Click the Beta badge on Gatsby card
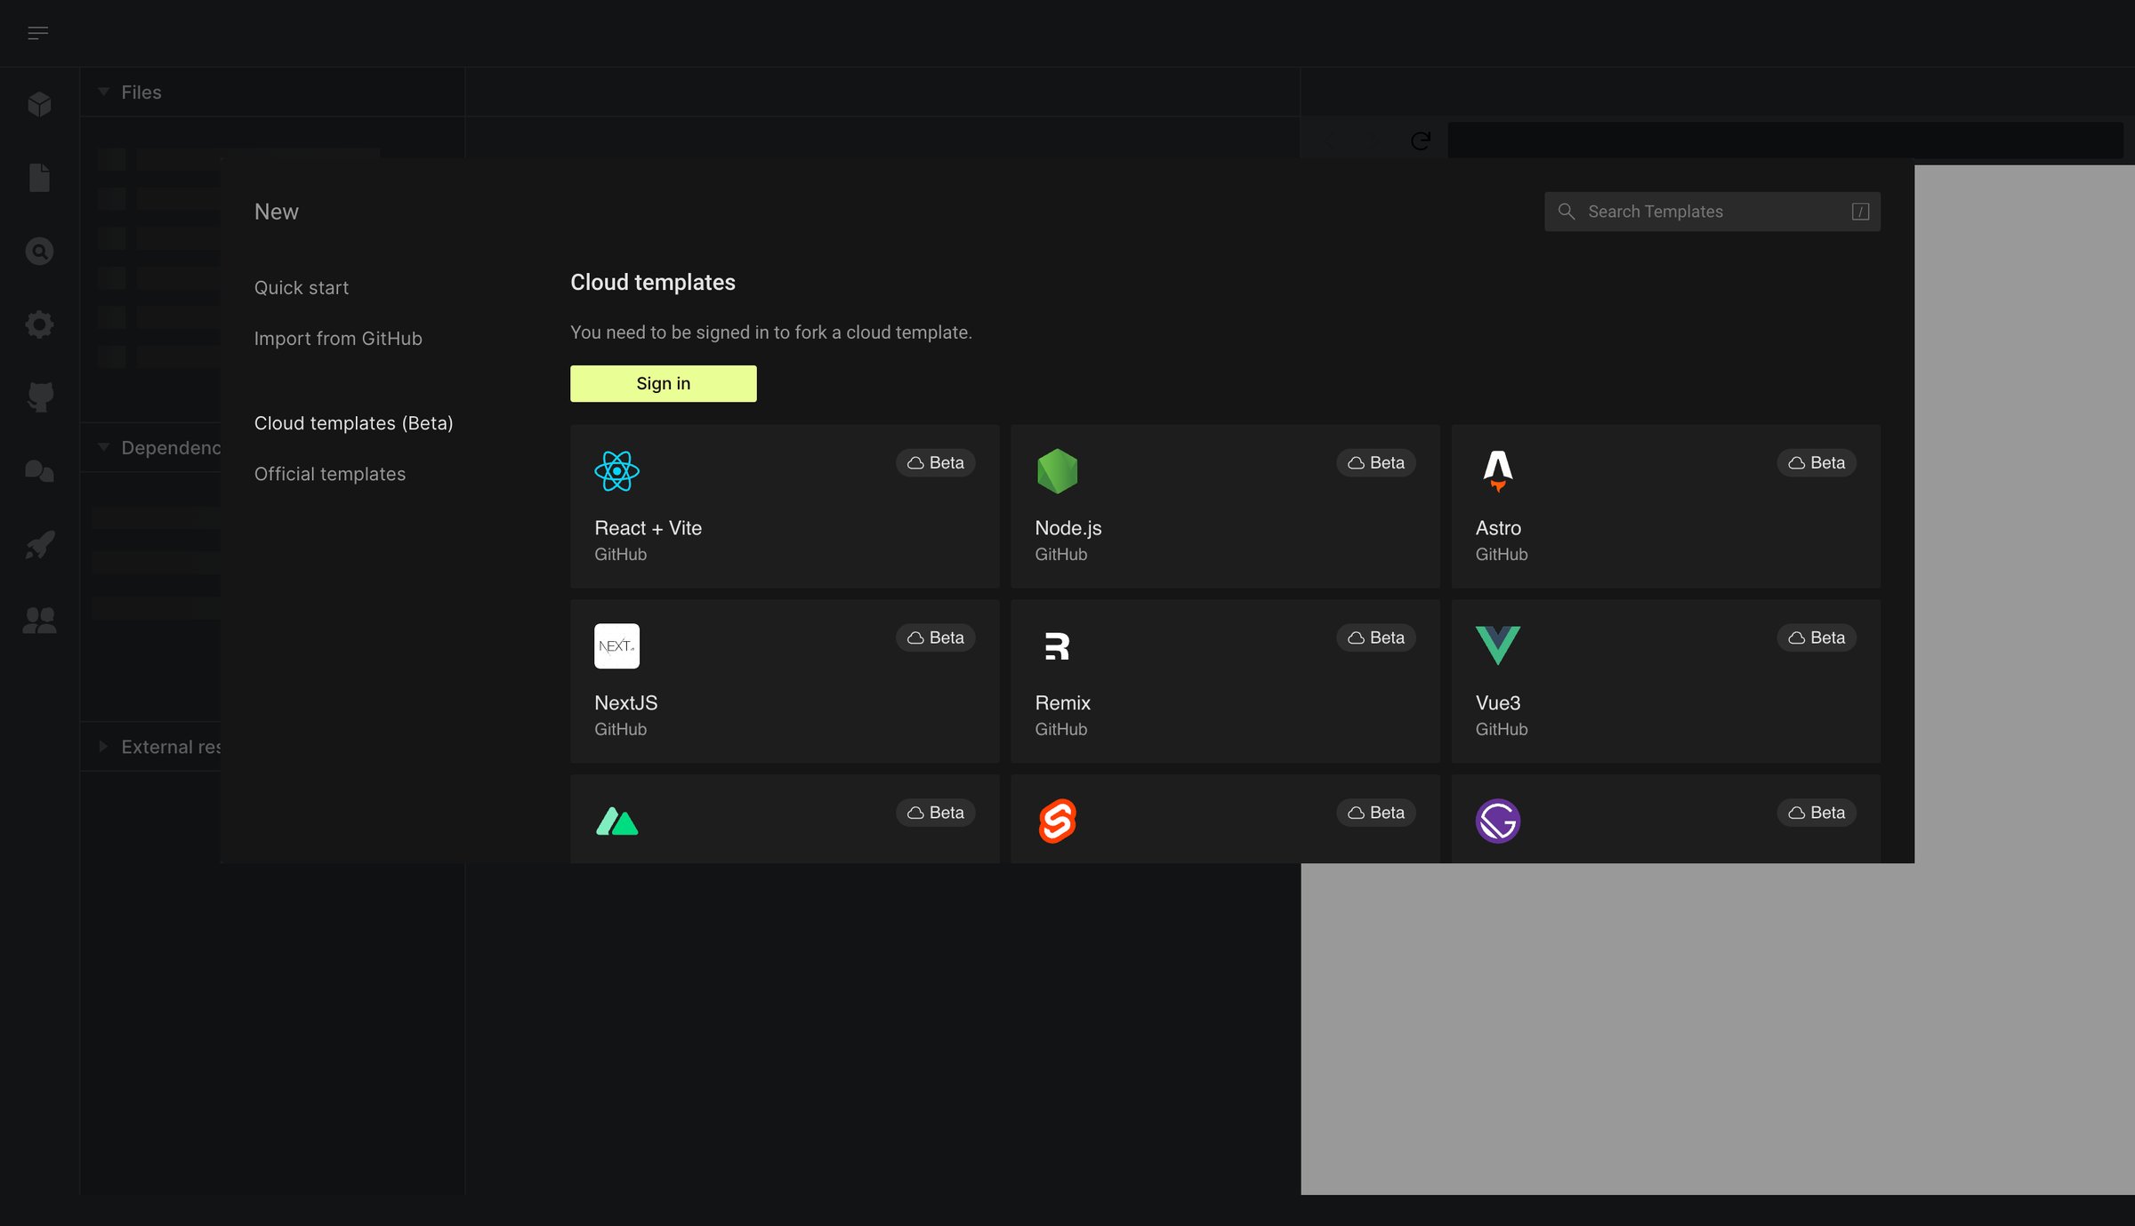This screenshot has width=2135, height=1226. [x=1817, y=813]
